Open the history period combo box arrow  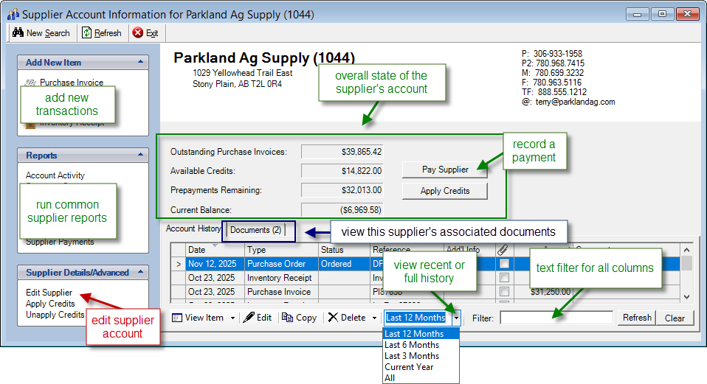tap(456, 318)
